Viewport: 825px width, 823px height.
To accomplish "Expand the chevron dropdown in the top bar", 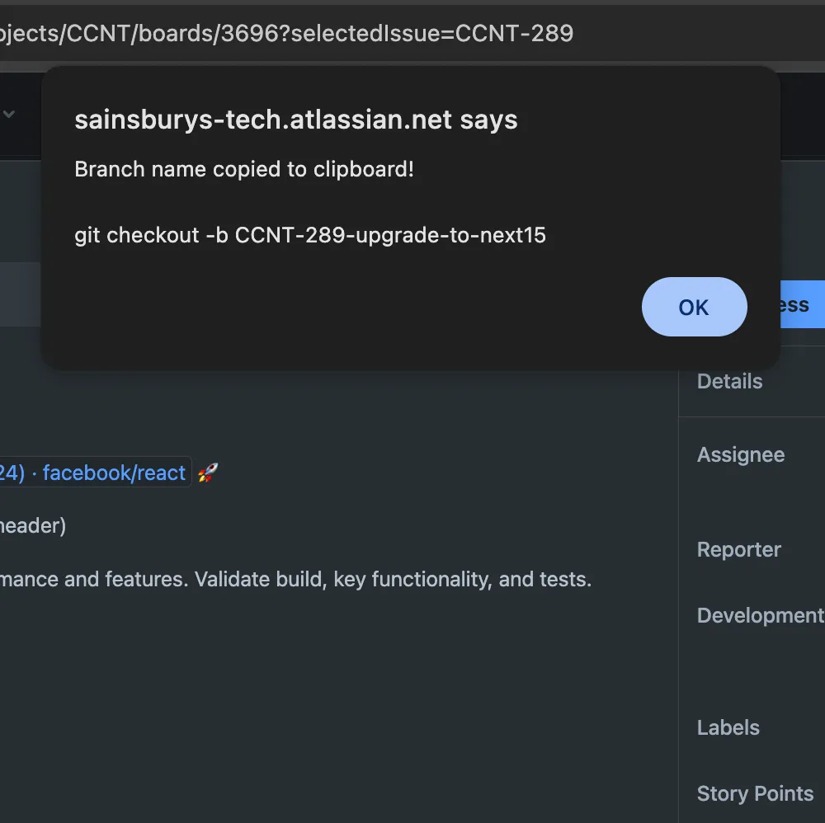I will tap(9, 114).
